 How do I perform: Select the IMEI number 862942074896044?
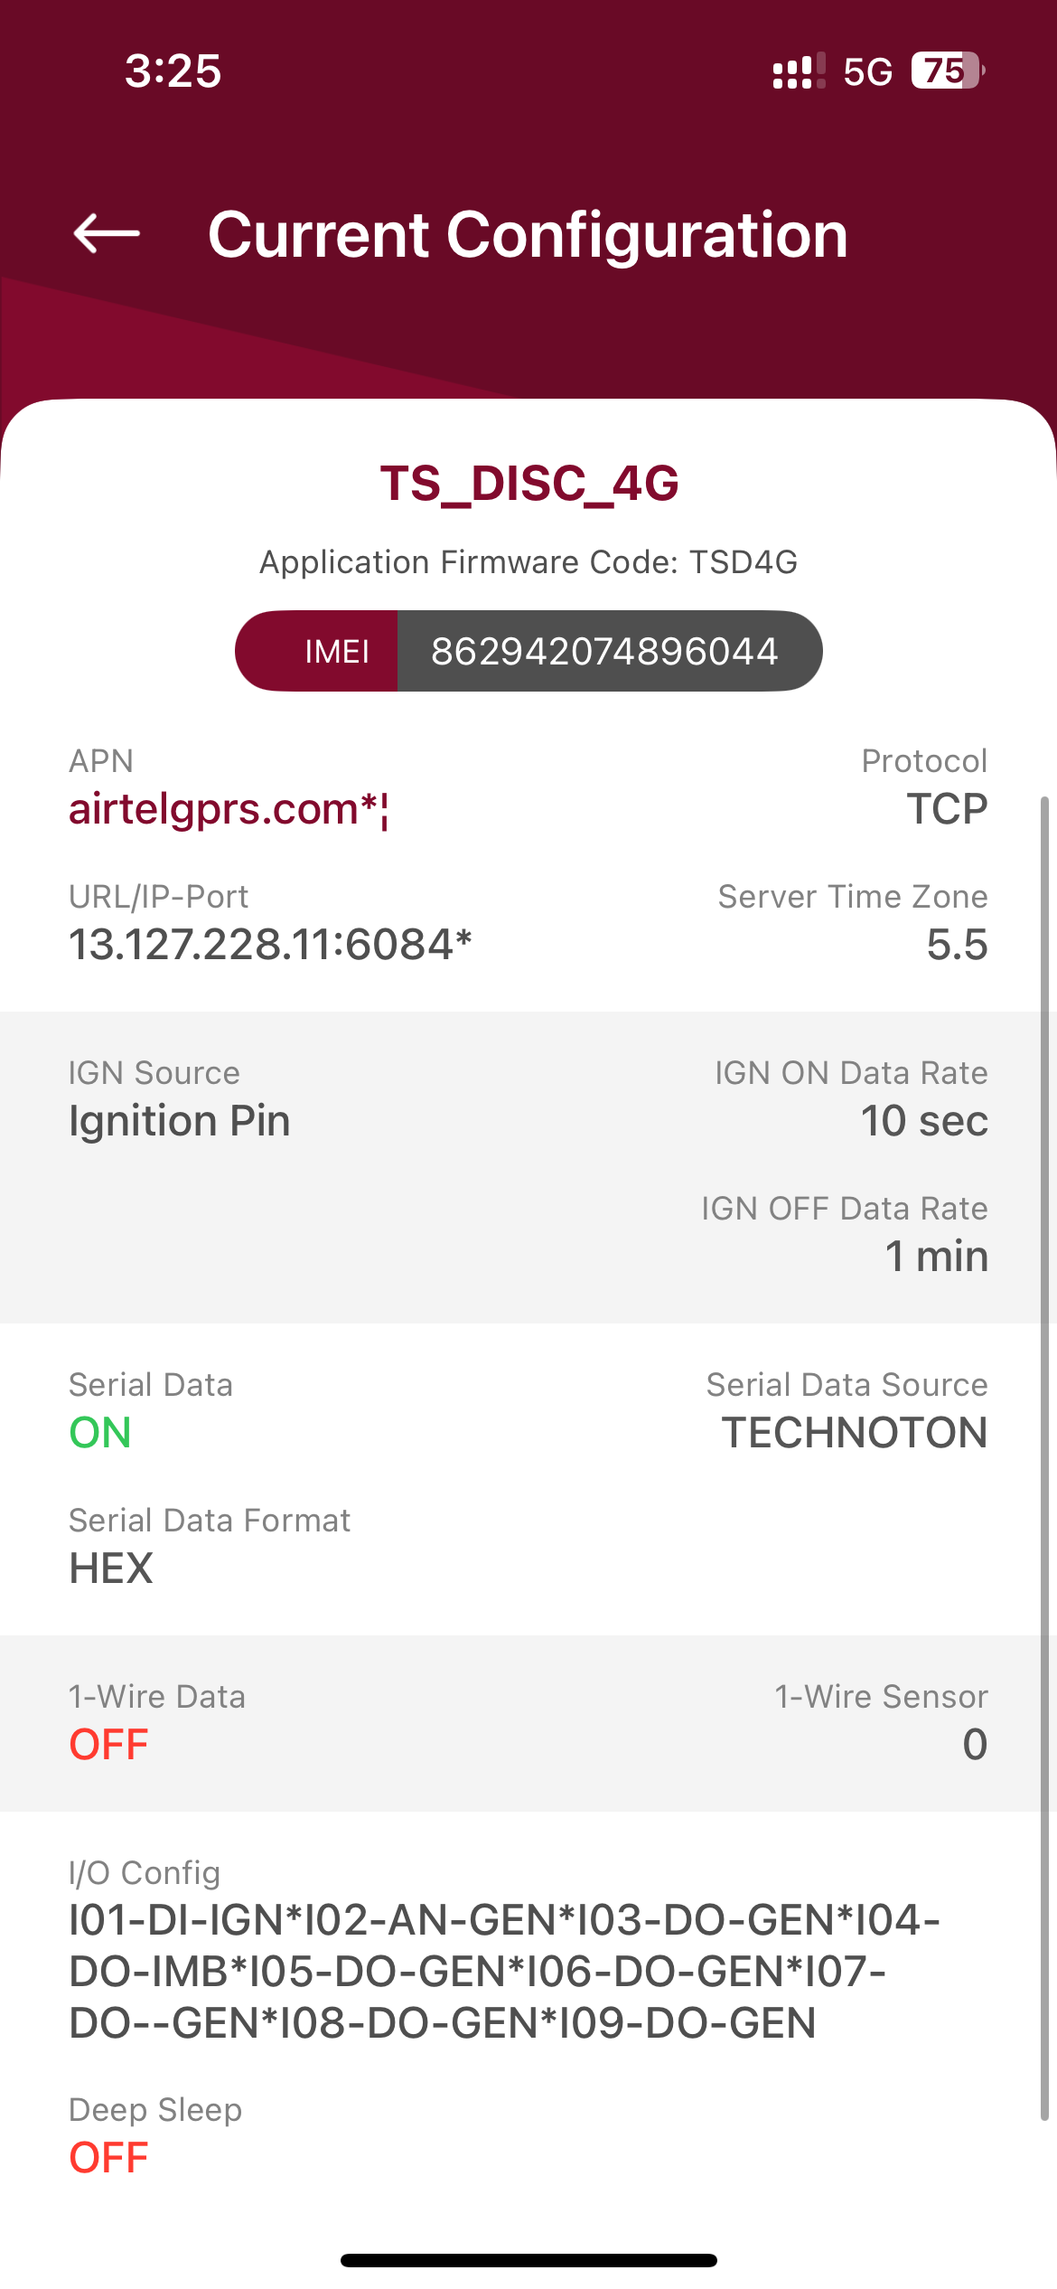[x=604, y=652]
